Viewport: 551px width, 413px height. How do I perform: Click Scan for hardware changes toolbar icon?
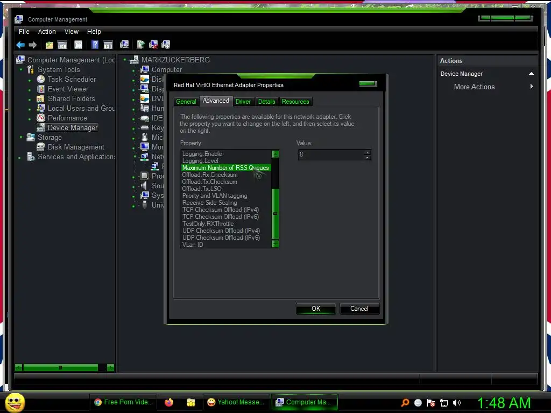[x=124, y=45]
